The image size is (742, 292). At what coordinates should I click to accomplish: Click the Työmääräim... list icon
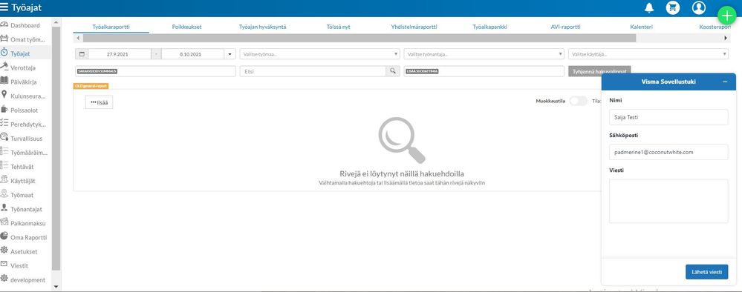click(x=4, y=152)
